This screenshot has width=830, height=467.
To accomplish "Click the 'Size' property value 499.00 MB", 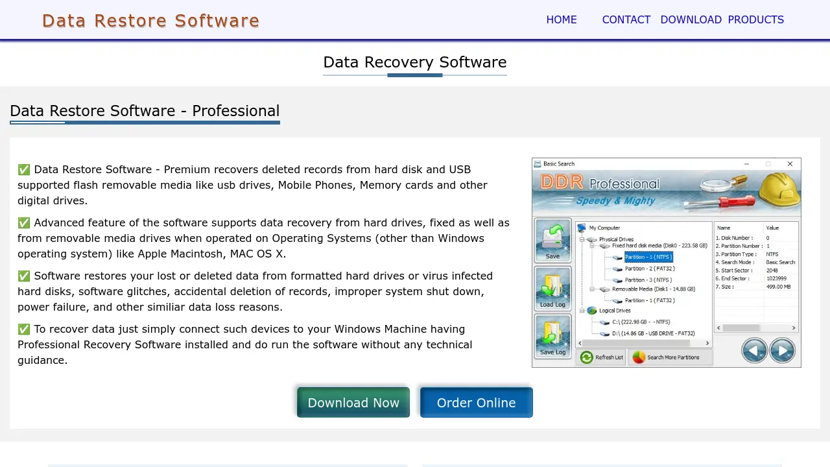I will pos(779,287).
